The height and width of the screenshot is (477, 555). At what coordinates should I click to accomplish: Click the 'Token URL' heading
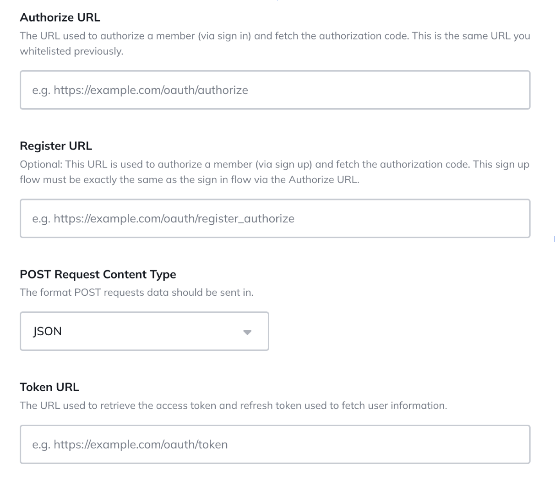pyautogui.click(x=49, y=387)
